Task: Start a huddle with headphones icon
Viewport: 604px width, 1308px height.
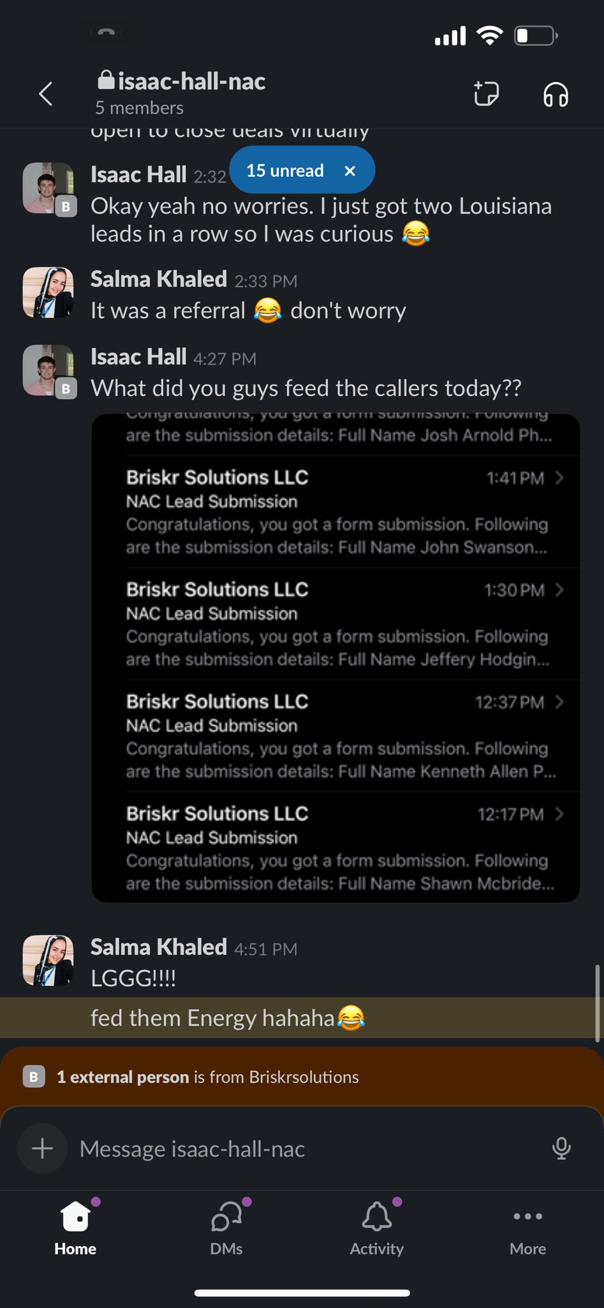Action: click(556, 95)
